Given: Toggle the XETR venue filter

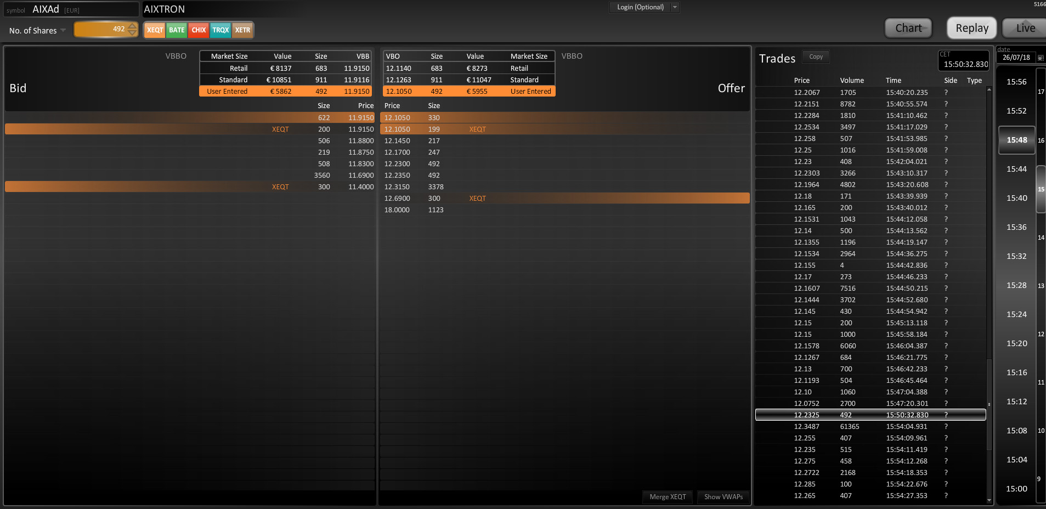Looking at the screenshot, I should (x=242, y=30).
